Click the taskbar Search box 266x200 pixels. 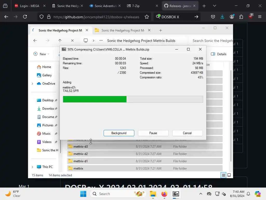point(118,194)
